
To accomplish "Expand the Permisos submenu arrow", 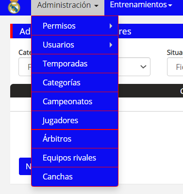I will (111, 26).
